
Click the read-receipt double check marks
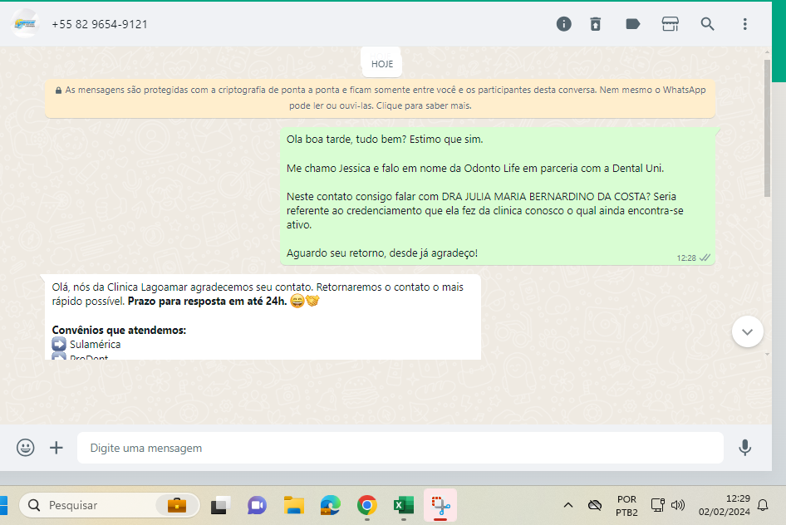705,258
